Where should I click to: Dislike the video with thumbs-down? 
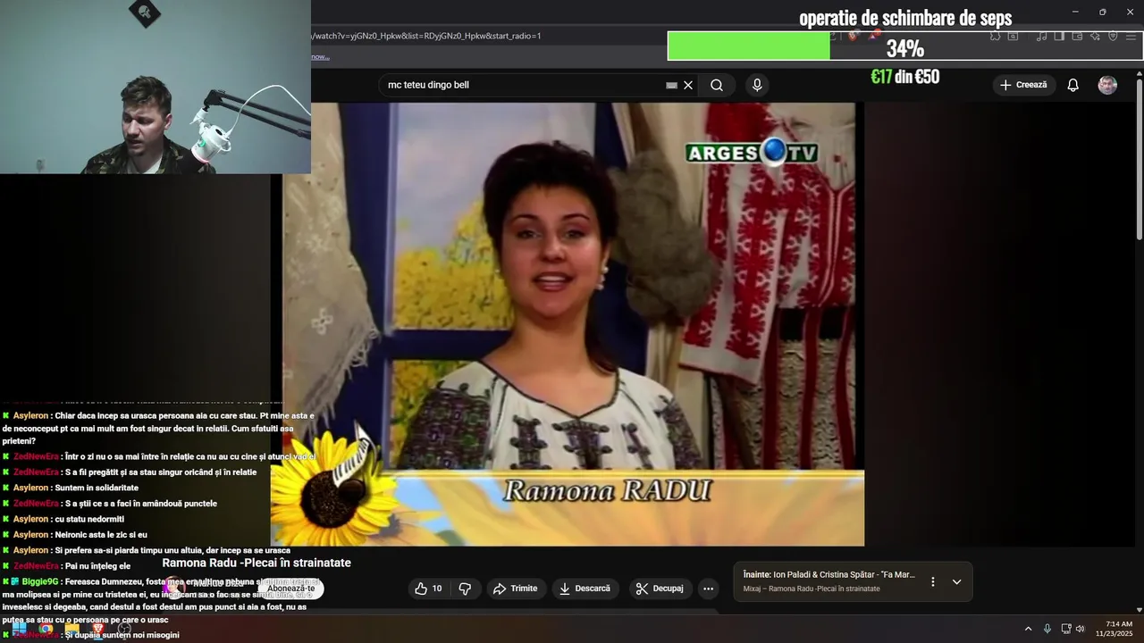(x=465, y=589)
